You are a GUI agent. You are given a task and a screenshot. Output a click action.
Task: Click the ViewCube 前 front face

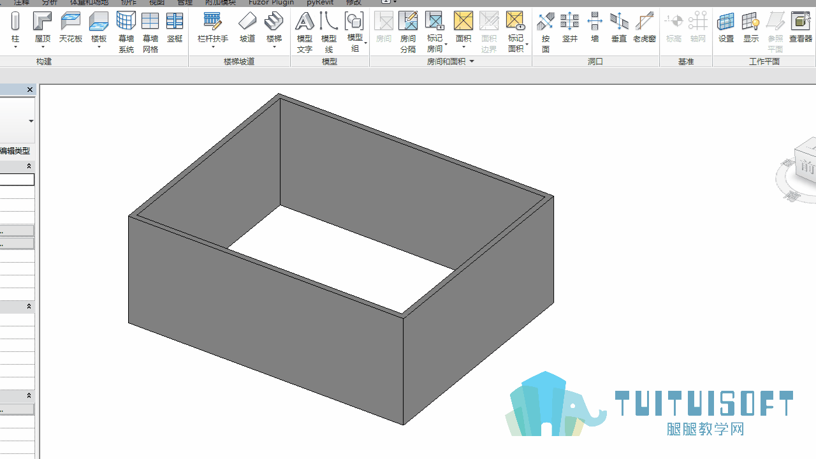[807, 167]
